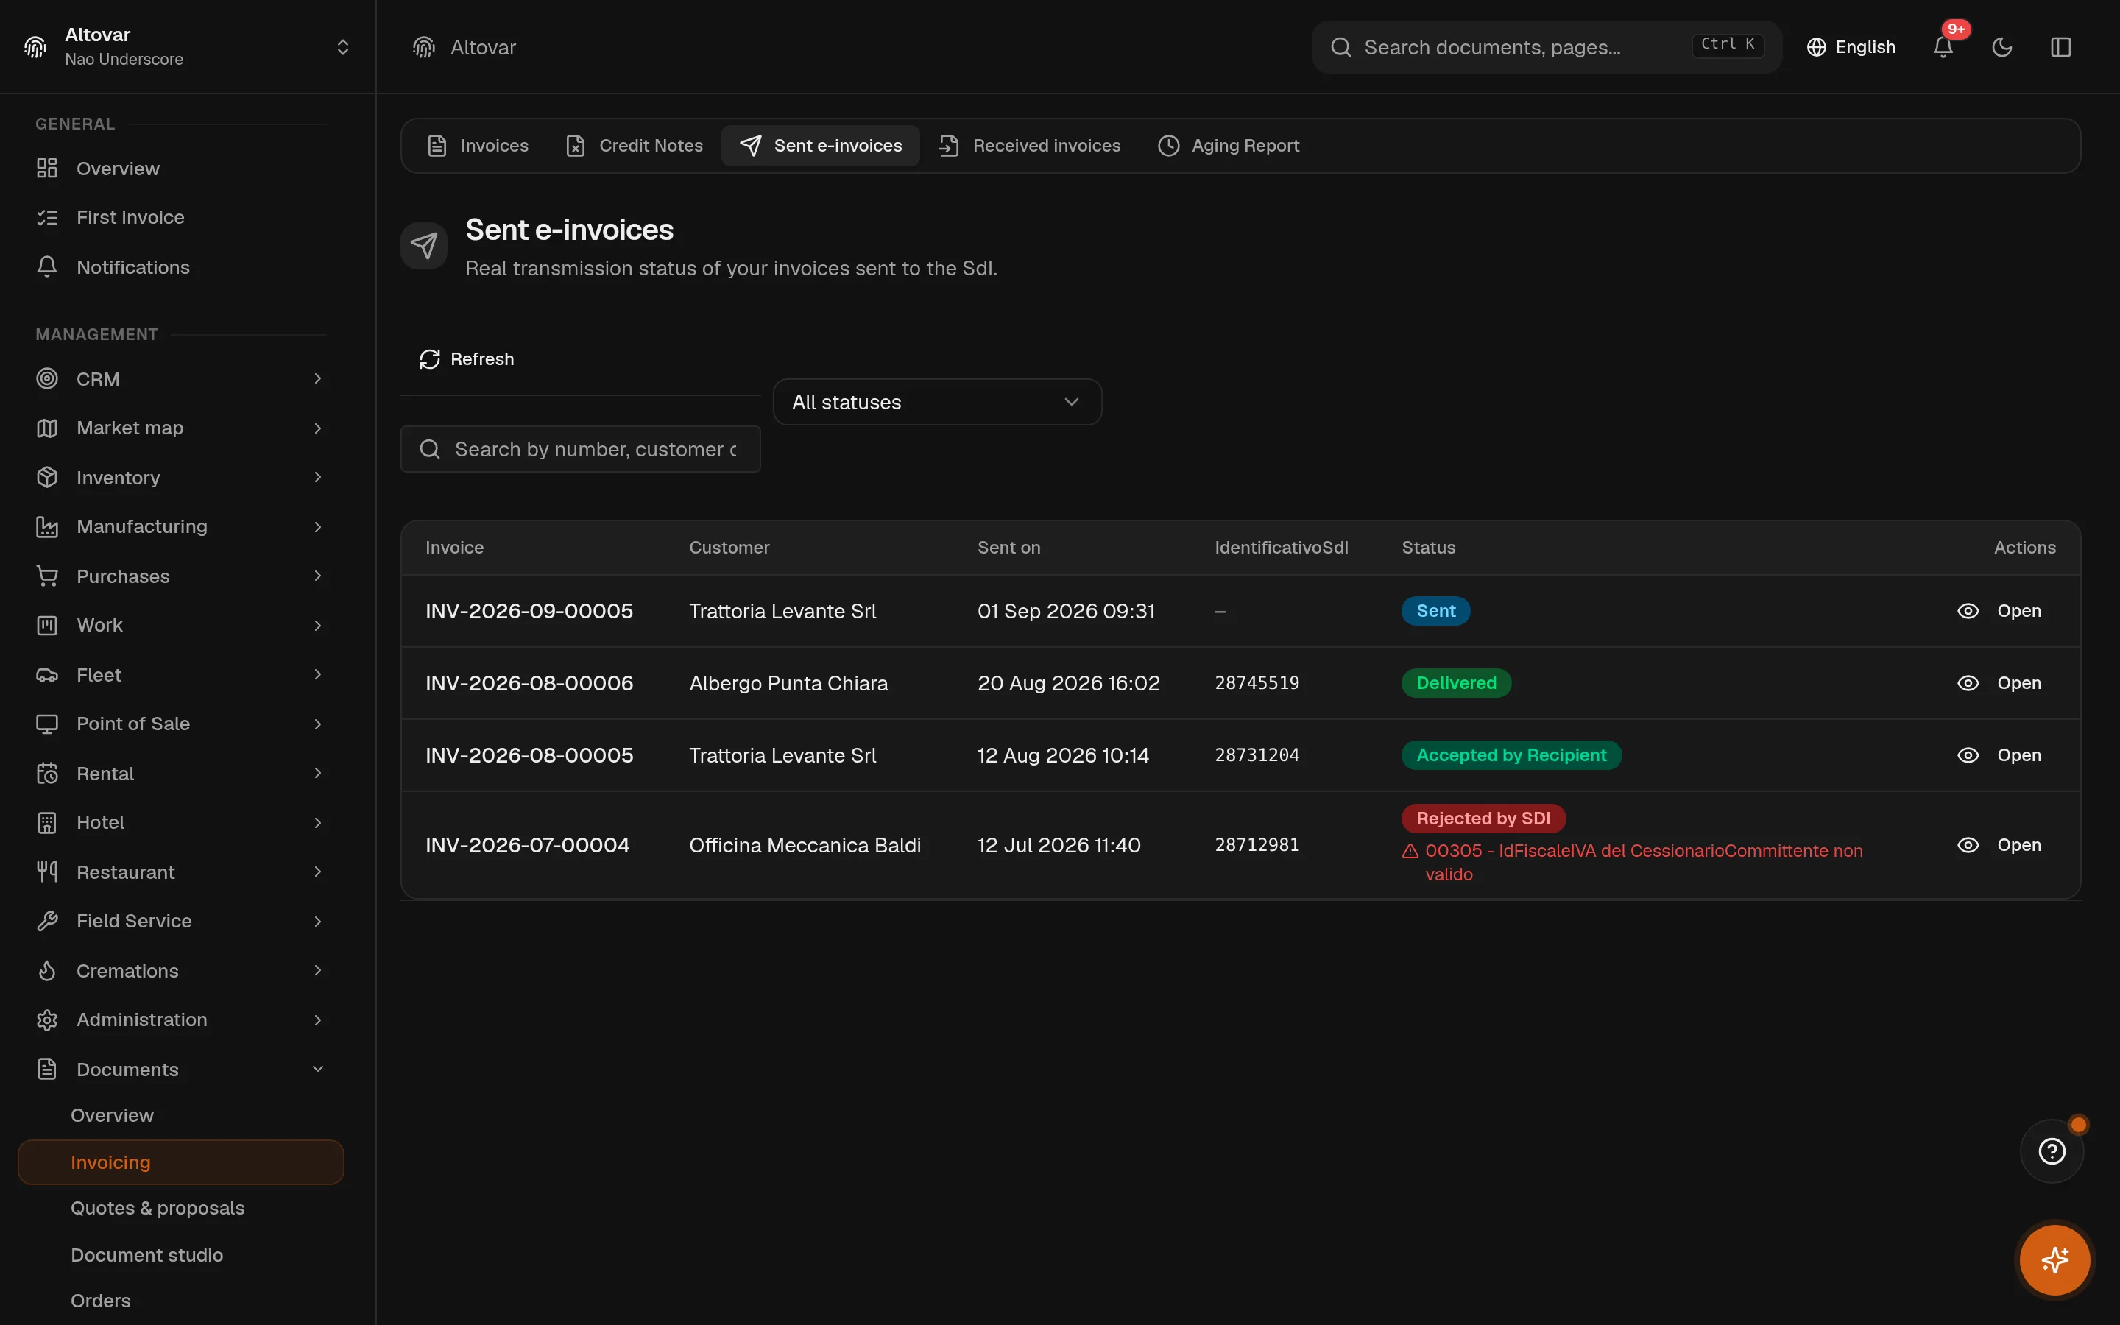Viewport: 2120px width, 1325px height.
Task: Click the Rejected by SDI status badge
Action: 1483,819
